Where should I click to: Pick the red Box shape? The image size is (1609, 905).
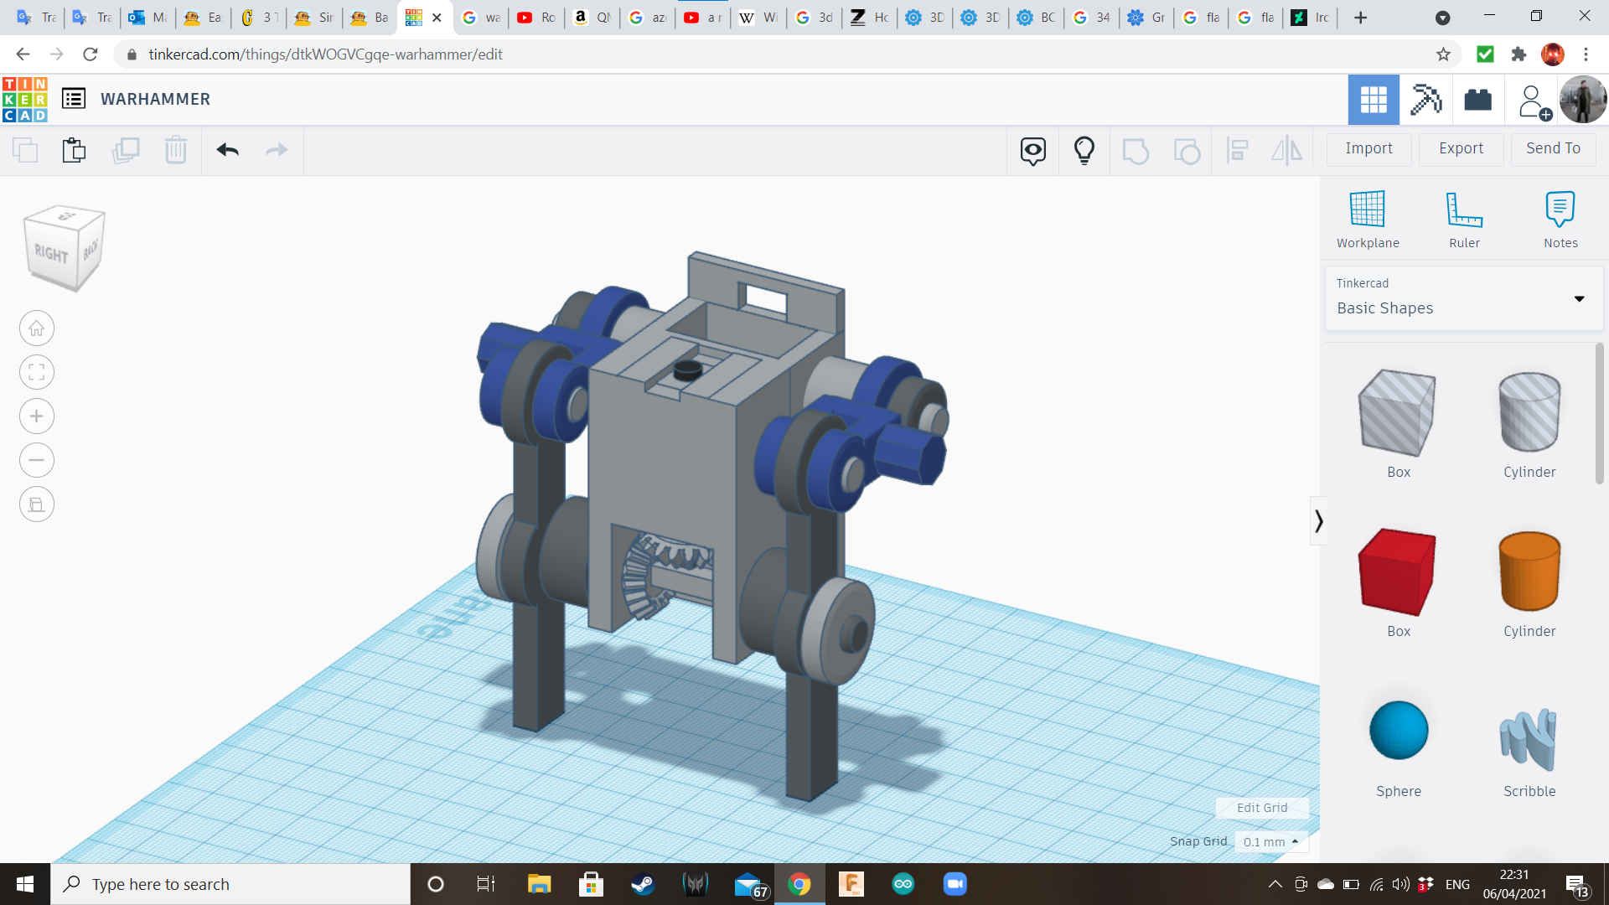point(1397,574)
